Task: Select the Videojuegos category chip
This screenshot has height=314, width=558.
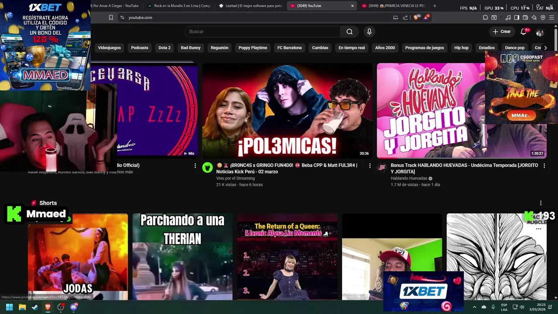Action: (x=109, y=48)
